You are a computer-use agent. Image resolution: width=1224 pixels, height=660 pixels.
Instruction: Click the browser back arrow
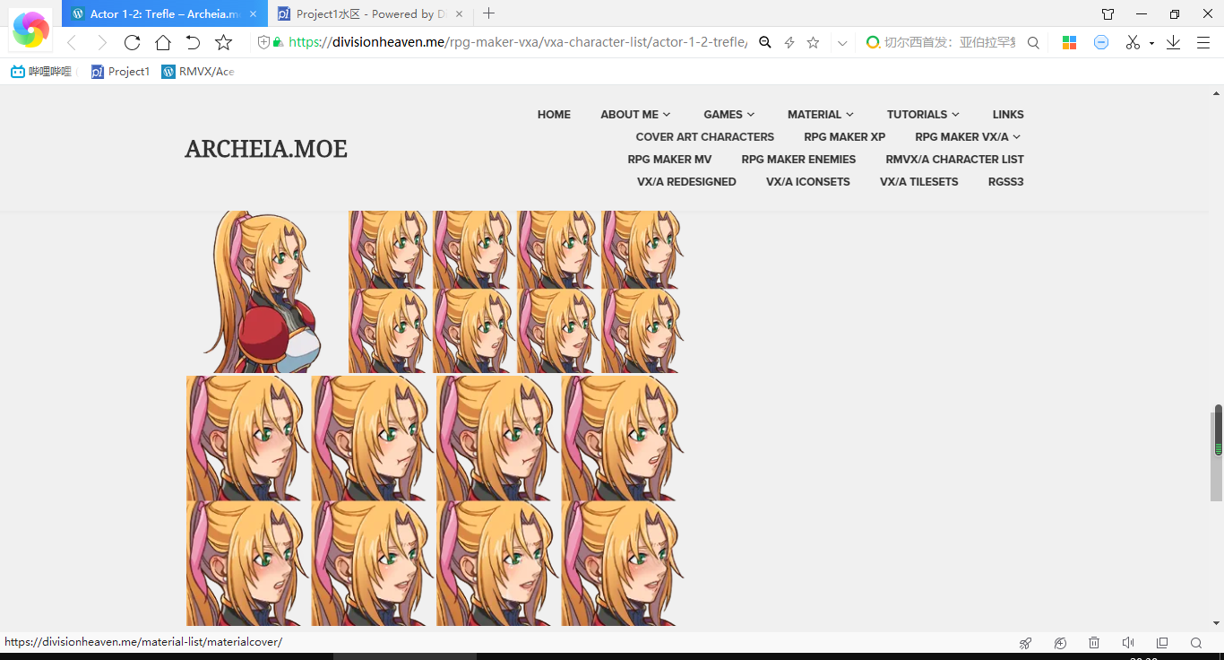pyautogui.click(x=72, y=43)
